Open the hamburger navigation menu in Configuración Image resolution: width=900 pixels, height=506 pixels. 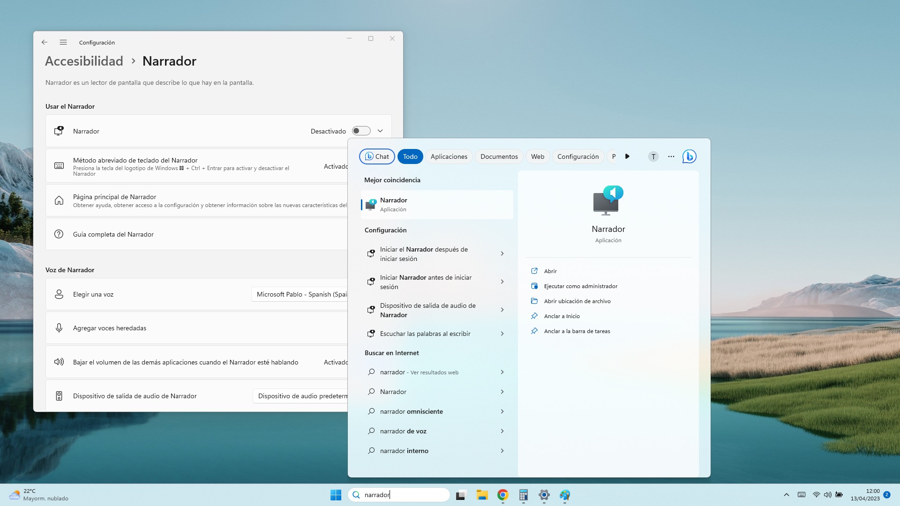coord(63,42)
